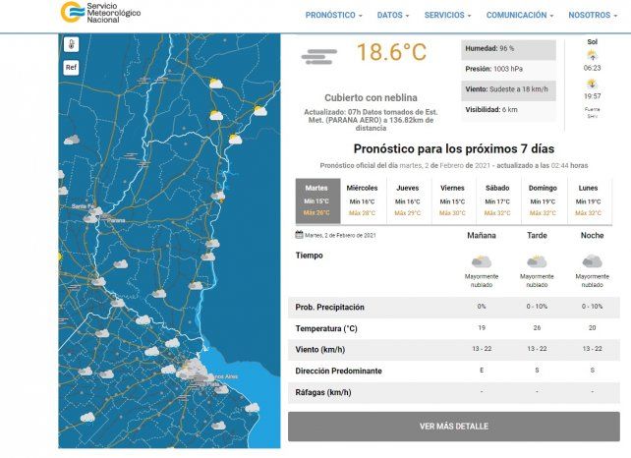Click the calendar icon beside Martes date

[299, 235]
